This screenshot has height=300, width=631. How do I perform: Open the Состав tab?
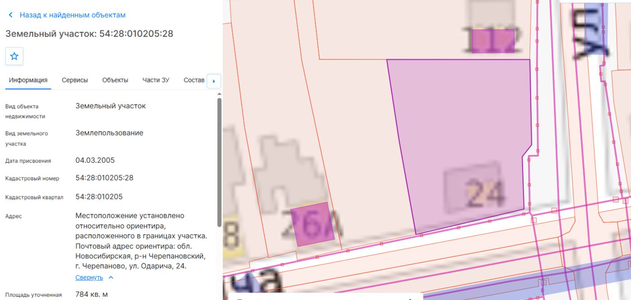[x=194, y=80]
